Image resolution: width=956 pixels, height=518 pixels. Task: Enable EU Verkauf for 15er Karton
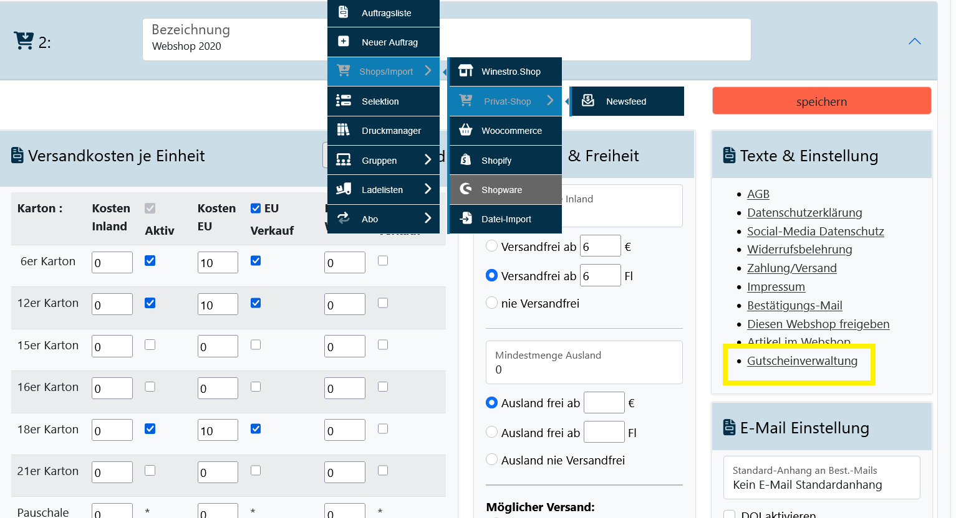256,345
